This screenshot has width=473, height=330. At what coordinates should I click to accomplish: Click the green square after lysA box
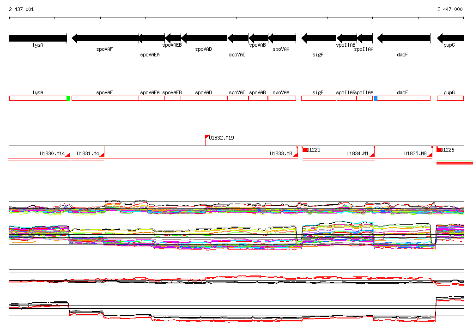(68, 98)
